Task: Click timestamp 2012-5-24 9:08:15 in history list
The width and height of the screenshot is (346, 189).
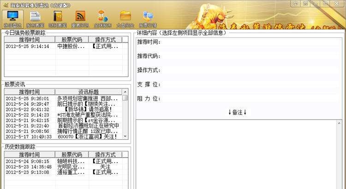Action: pos(27,161)
